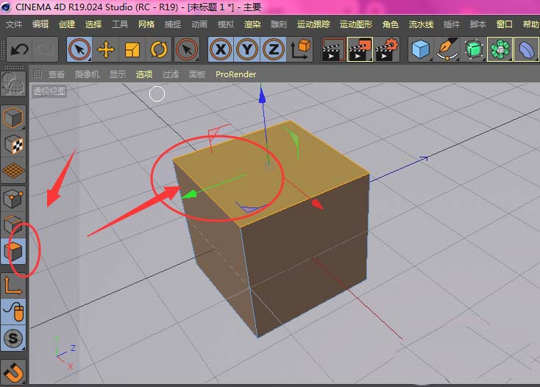Select the Scale tool
The width and height of the screenshot is (540, 387).
tap(132, 49)
